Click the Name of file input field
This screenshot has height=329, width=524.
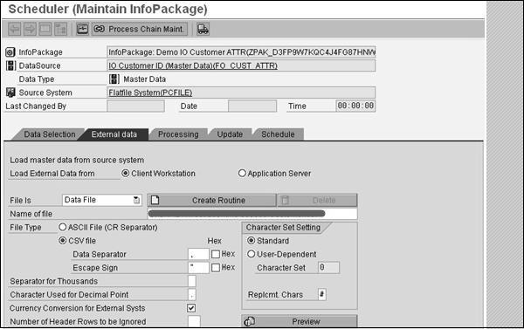click(x=252, y=214)
